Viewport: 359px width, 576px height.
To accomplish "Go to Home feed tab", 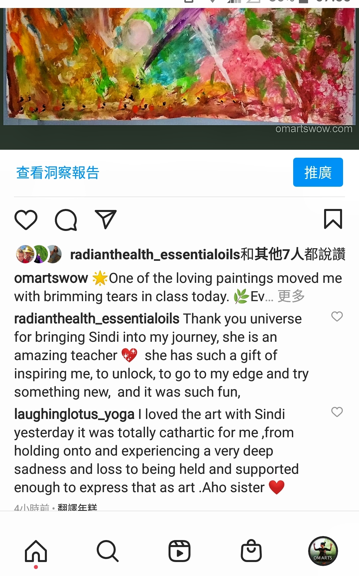I will (x=36, y=551).
